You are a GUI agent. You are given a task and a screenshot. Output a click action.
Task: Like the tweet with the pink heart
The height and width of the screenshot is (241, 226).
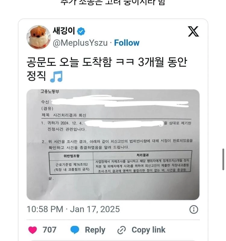click(x=33, y=230)
